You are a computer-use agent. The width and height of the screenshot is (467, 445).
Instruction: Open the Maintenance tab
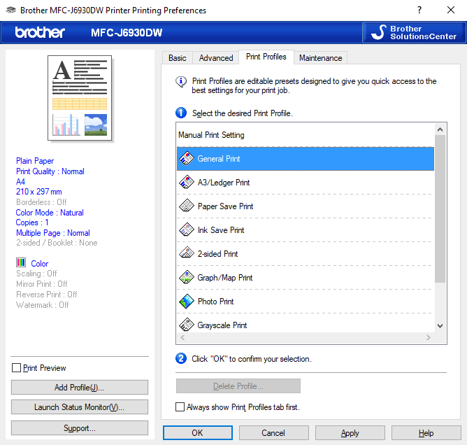pos(320,58)
